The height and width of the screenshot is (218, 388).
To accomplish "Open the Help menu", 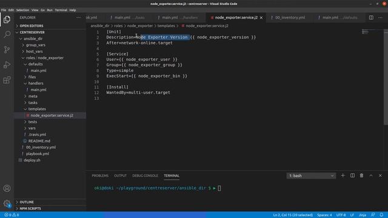I will [x=73, y=10].
